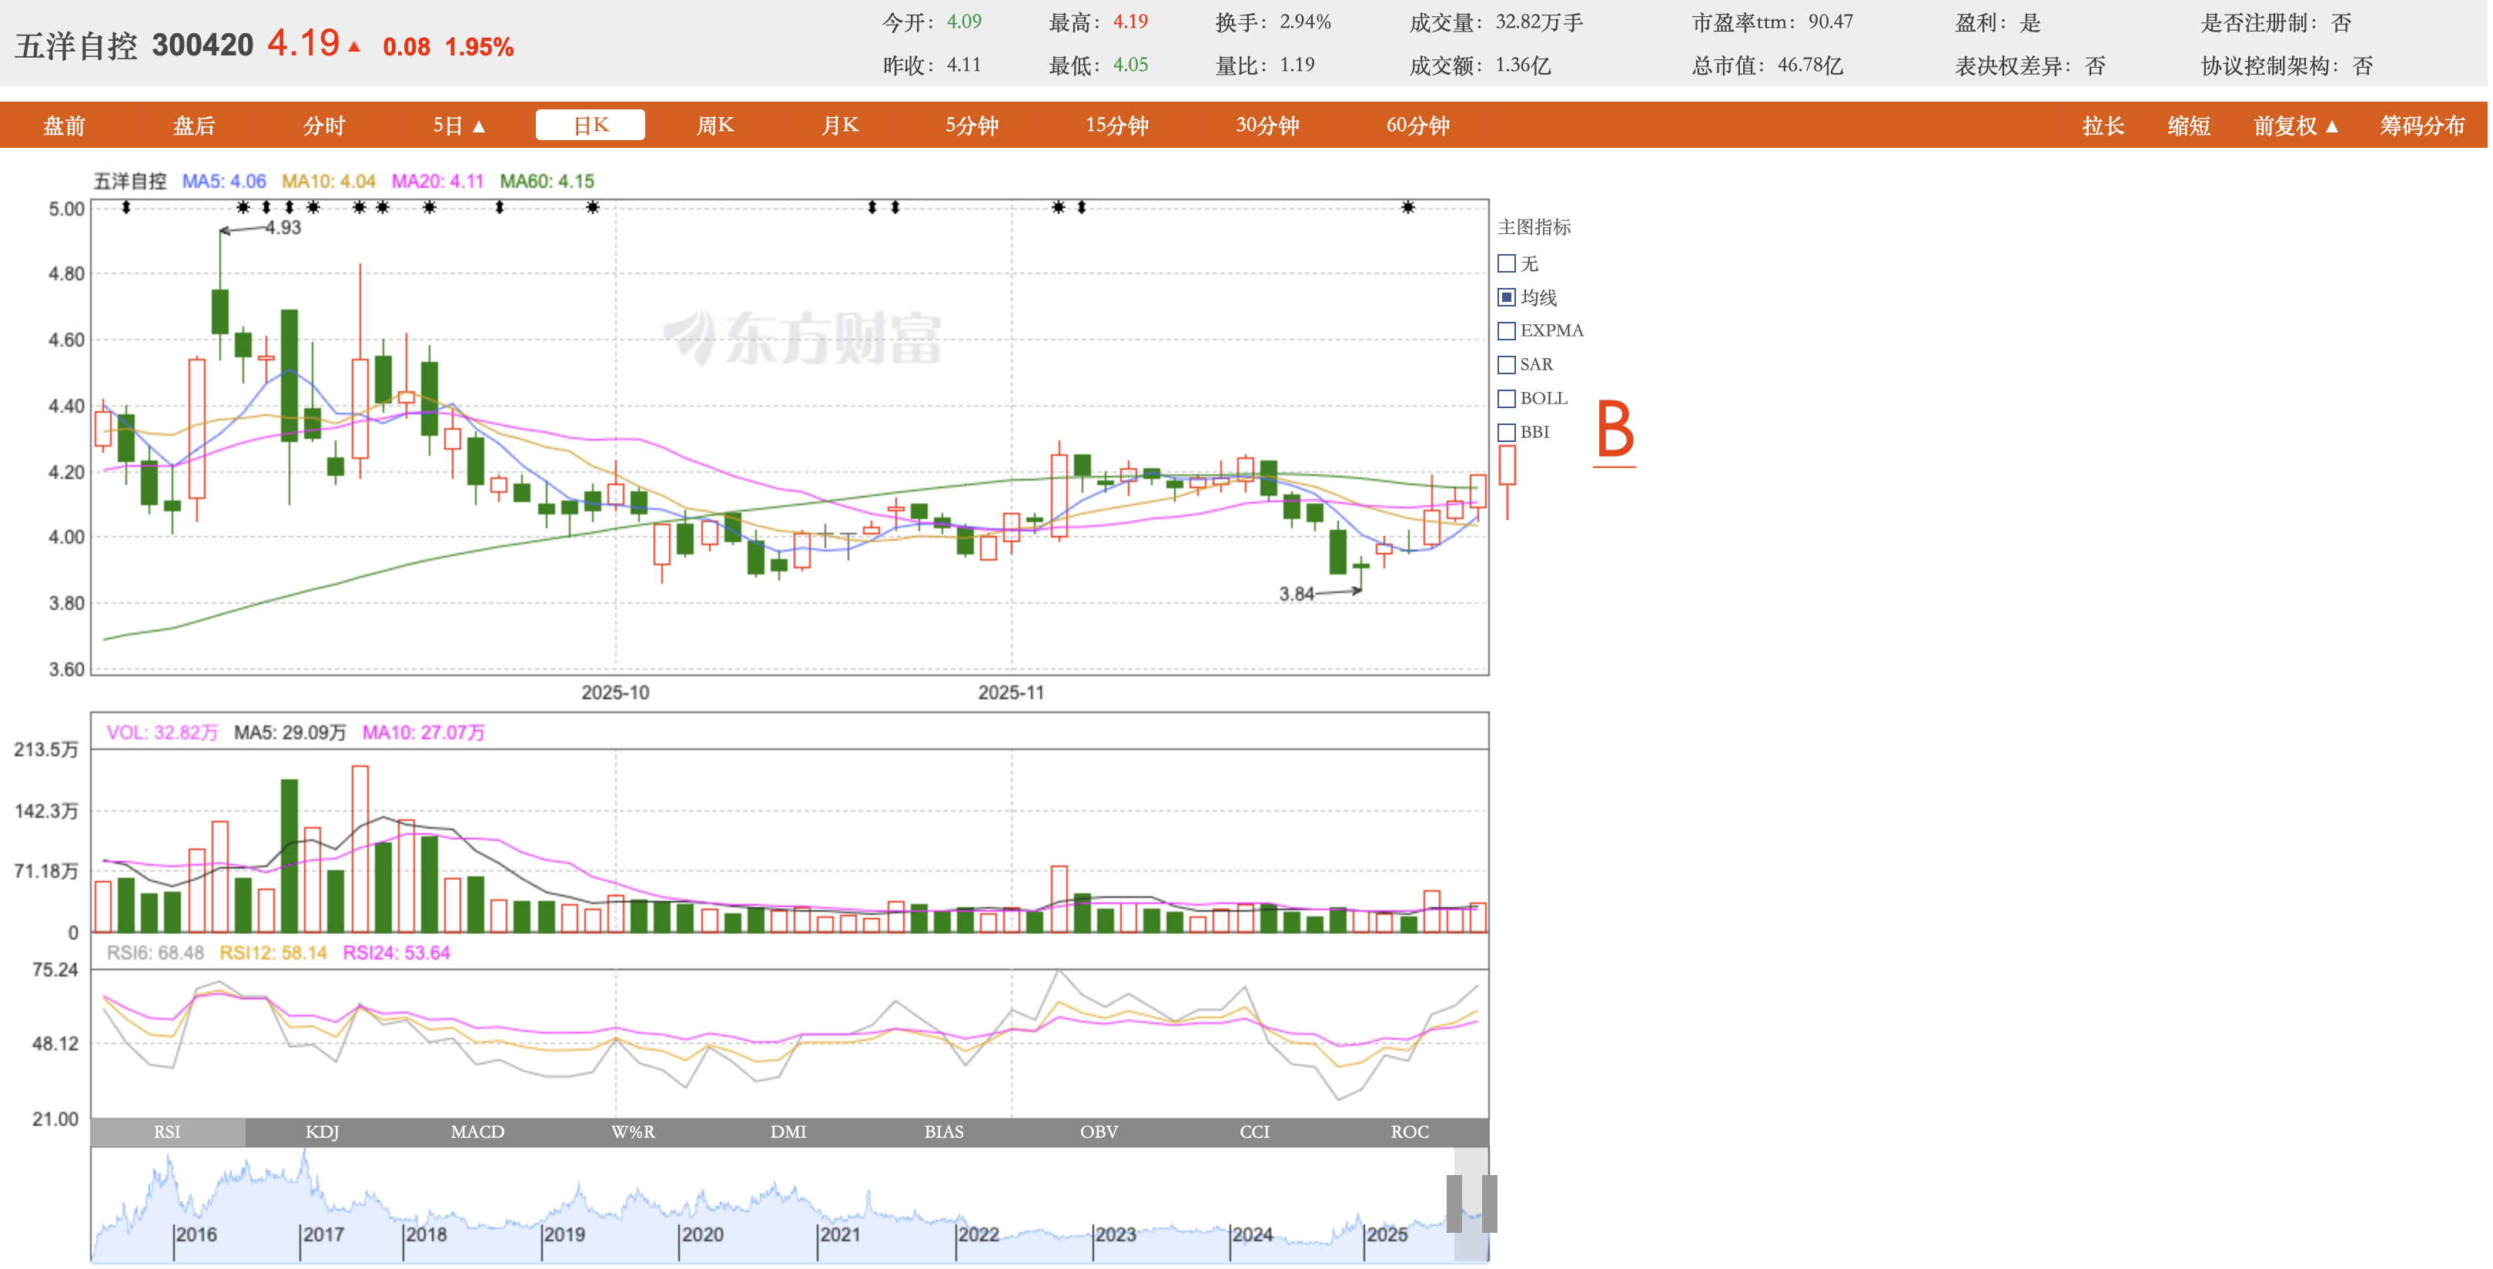The height and width of the screenshot is (1269, 2493).
Task: Click the red up-arrow beside price 4.19
Action: pos(354,46)
